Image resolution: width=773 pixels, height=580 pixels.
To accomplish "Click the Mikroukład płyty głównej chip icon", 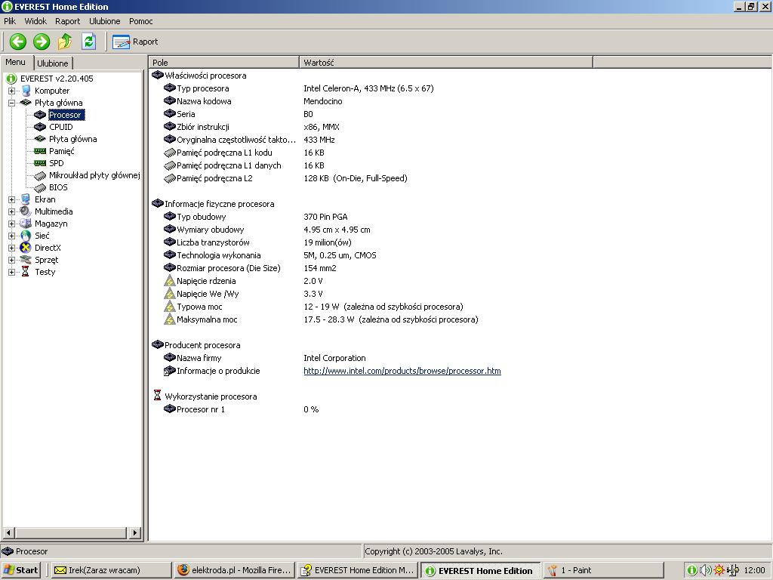I will [40, 175].
